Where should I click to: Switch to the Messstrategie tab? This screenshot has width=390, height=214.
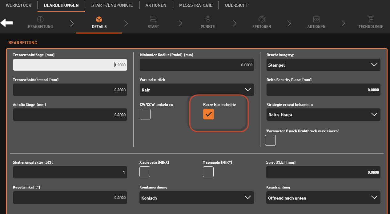click(x=195, y=5)
